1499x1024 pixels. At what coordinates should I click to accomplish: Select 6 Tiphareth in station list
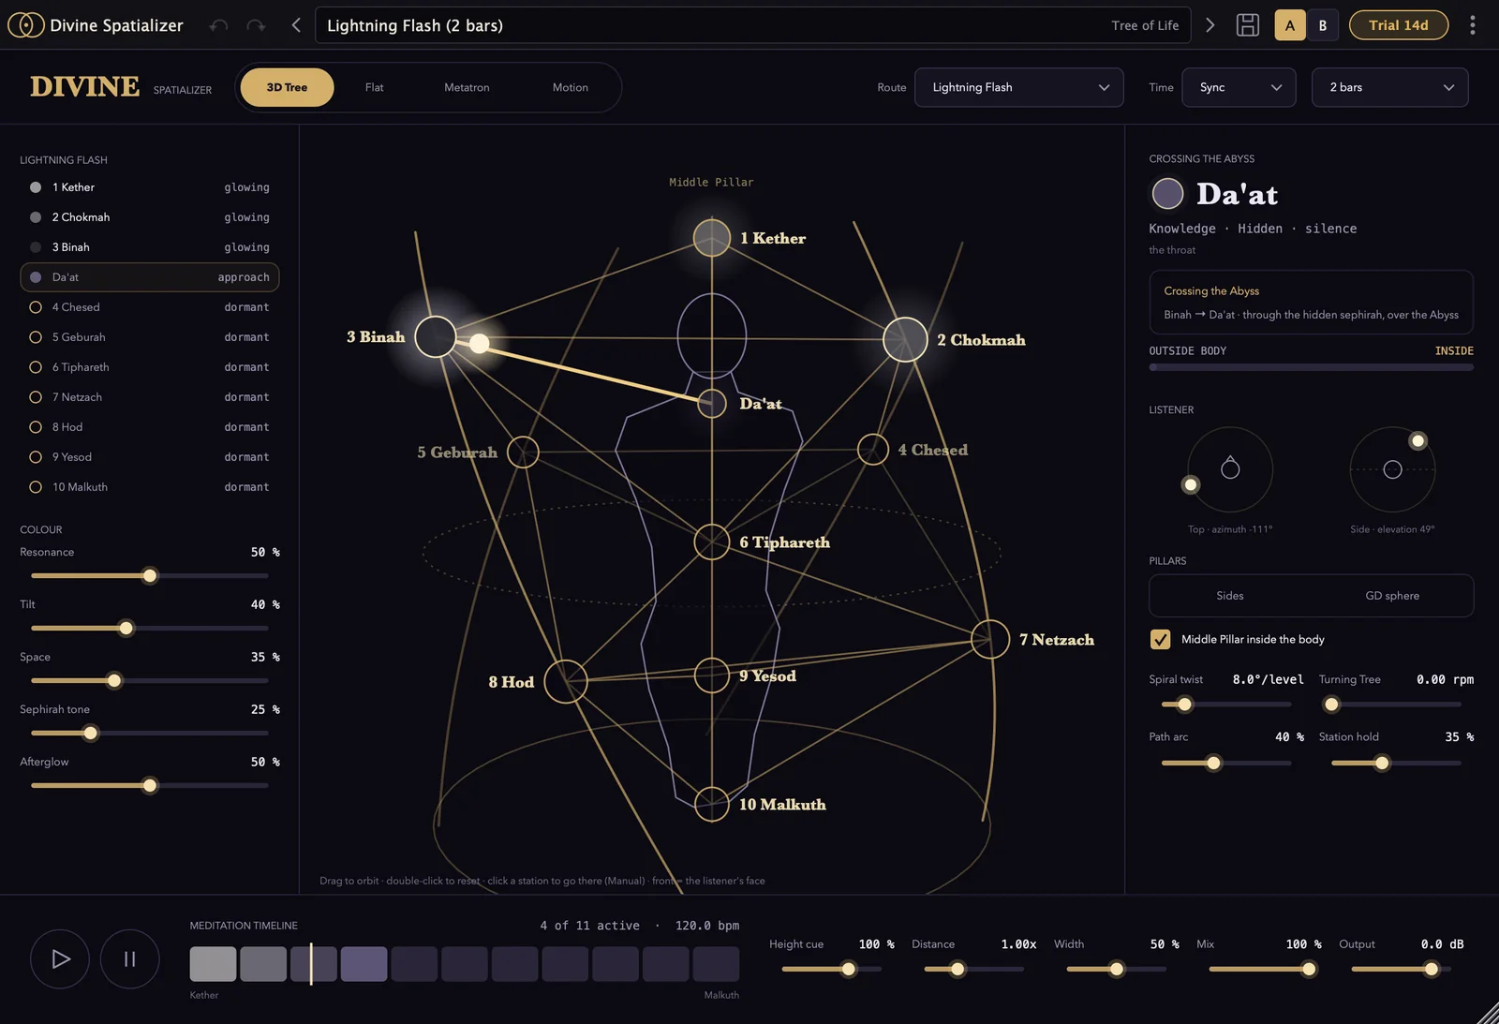(x=150, y=367)
